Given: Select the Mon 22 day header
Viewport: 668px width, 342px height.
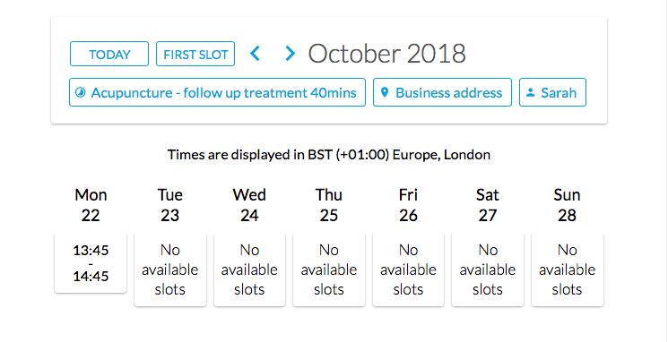Looking at the screenshot, I should pos(91,205).
